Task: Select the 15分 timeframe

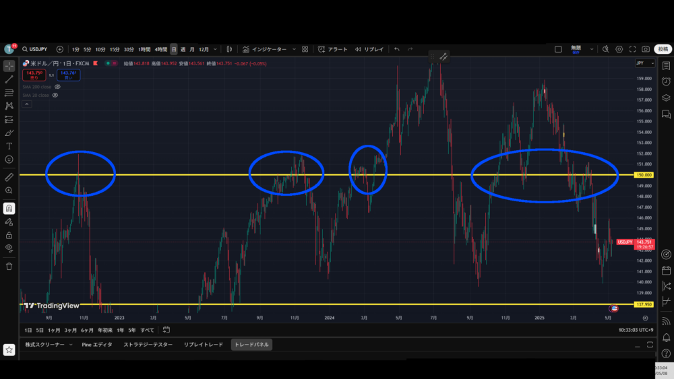Action: [x=115, y=49]
